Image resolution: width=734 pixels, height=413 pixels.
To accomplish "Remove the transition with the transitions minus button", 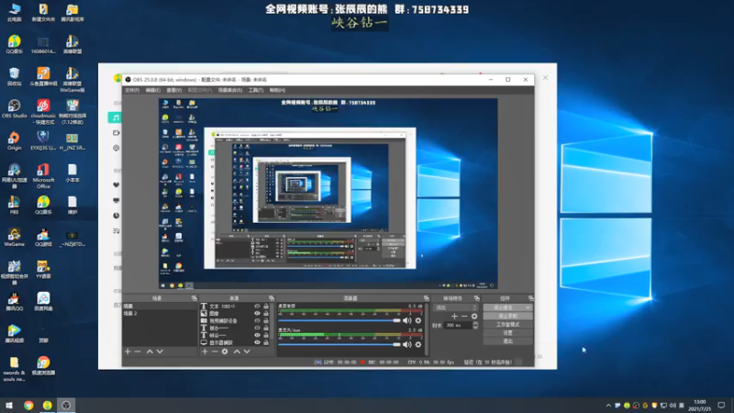I will tap(464, 317).
